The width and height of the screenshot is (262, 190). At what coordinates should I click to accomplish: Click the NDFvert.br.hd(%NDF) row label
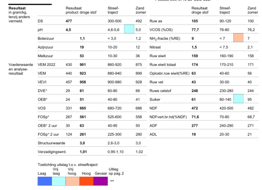[168, 117]
